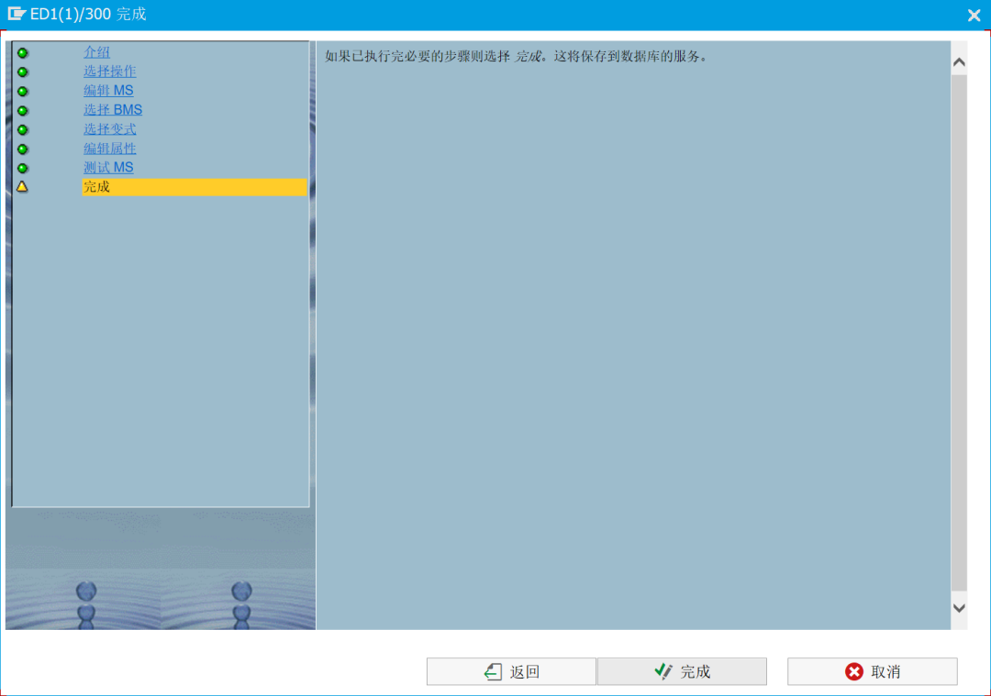The image size is (991, 696).
Task: Click the green status icon beside 介绍
Action: [23, 53]
